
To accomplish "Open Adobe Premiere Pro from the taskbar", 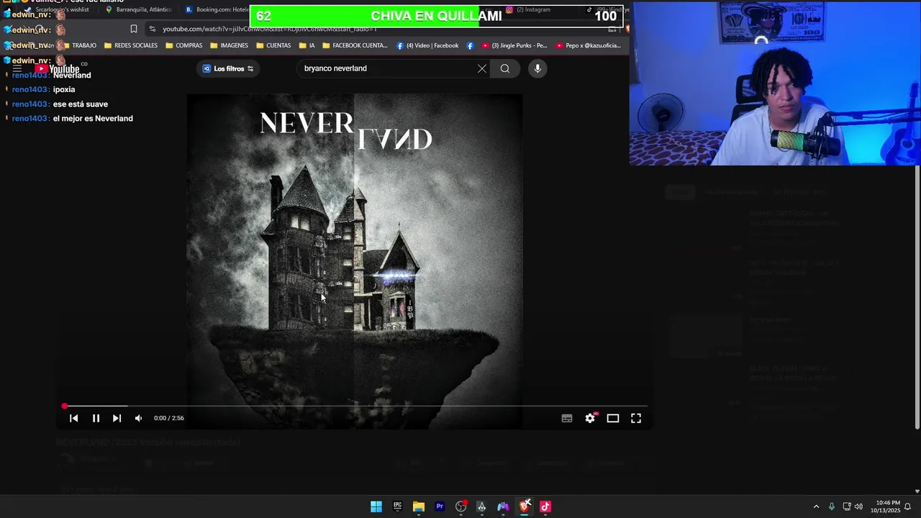I will tap(440, 506).
